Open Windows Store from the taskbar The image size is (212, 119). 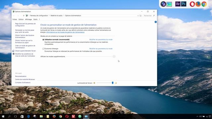click(22, 116)
